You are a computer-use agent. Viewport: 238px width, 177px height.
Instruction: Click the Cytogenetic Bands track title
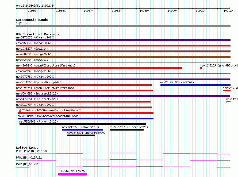point(32,20)
